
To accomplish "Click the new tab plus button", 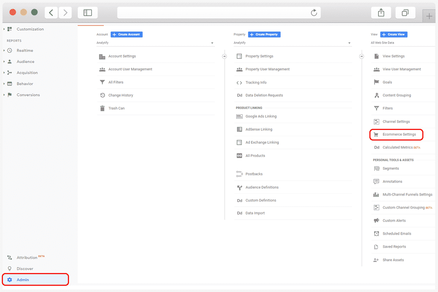I will pos(430,16).
